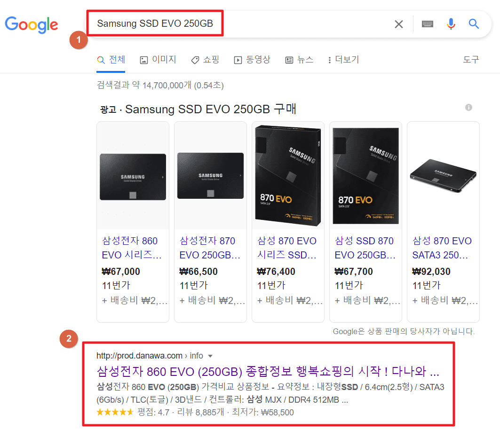Click the Google logo
The image size is (500, 437).
(x=31, y=24)
